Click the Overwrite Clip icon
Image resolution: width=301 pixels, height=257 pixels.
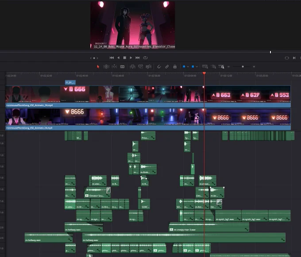point(140,66)
